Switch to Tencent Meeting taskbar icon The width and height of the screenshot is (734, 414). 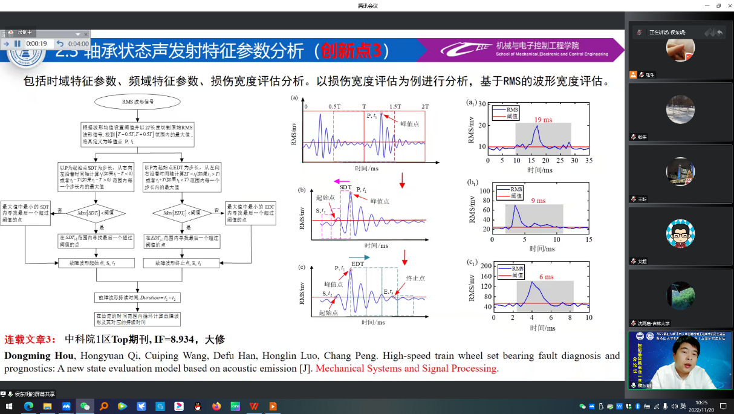(x=66, y=407)
